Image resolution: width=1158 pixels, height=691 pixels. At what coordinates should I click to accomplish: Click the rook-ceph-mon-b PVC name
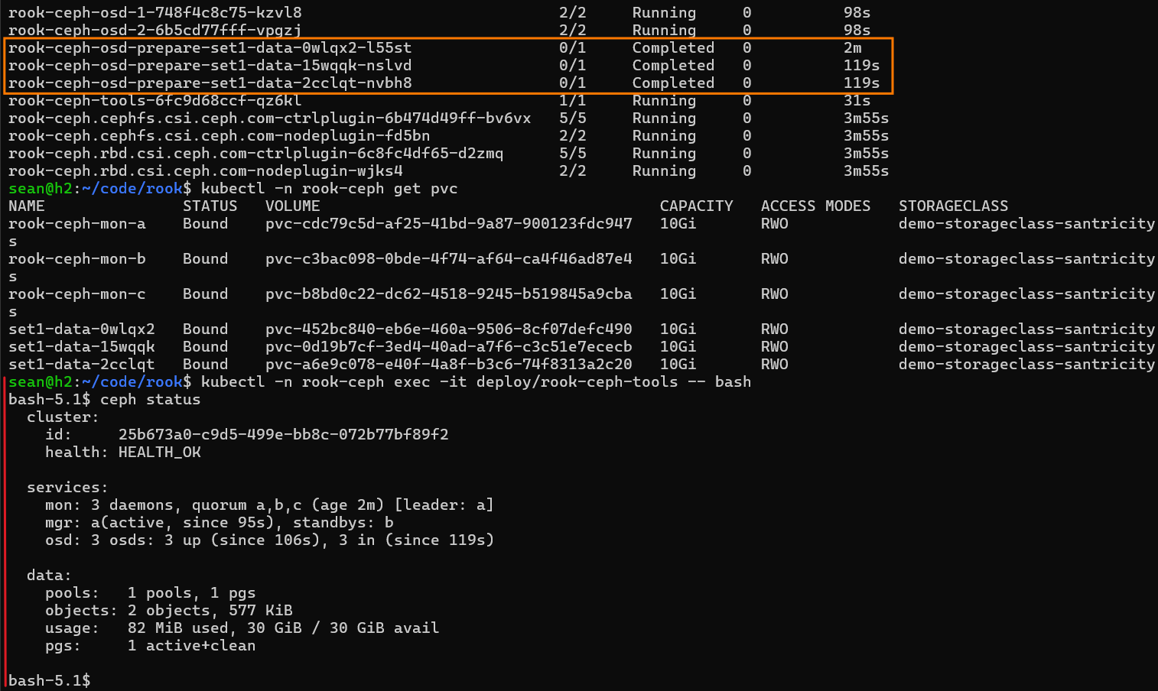(x=77, y=258)
